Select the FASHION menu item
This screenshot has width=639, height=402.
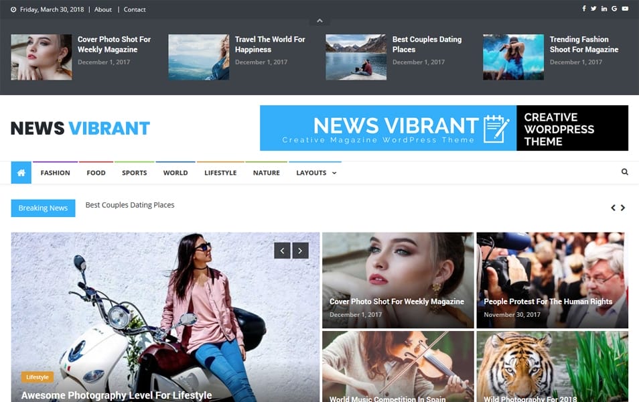point(54,173)
